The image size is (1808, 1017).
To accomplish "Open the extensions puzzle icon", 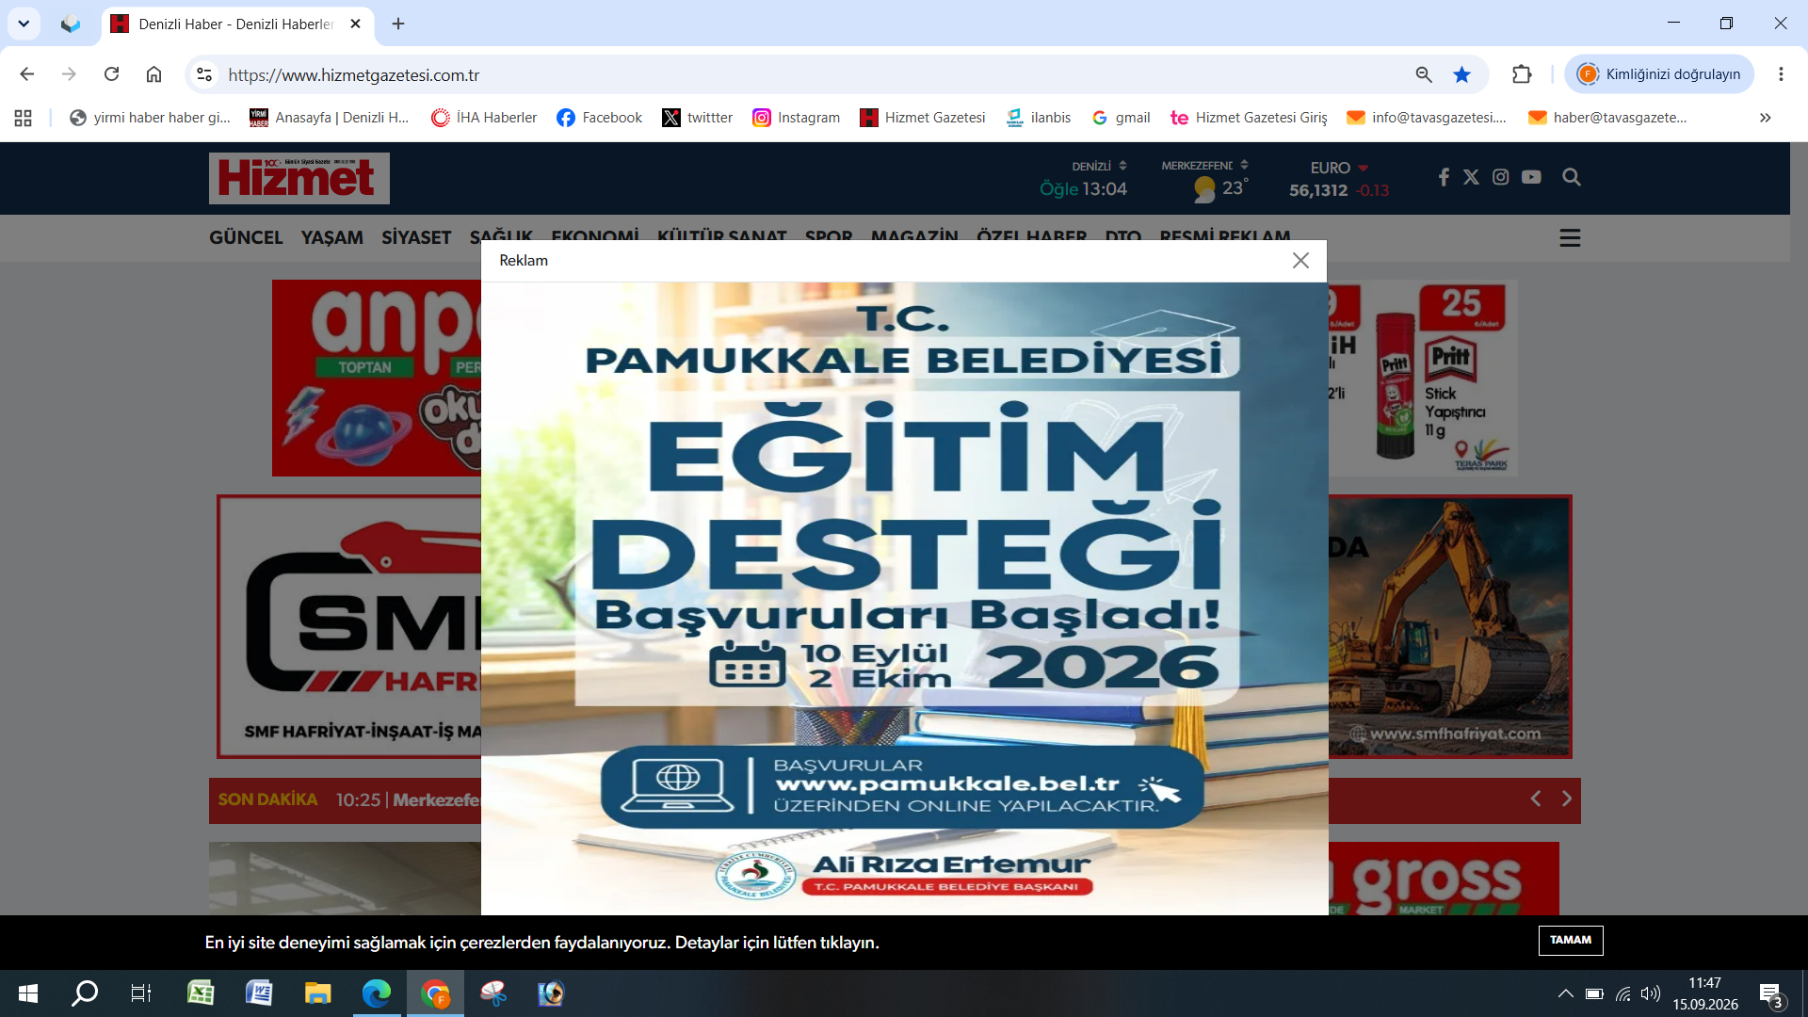I will point(1522,74).
